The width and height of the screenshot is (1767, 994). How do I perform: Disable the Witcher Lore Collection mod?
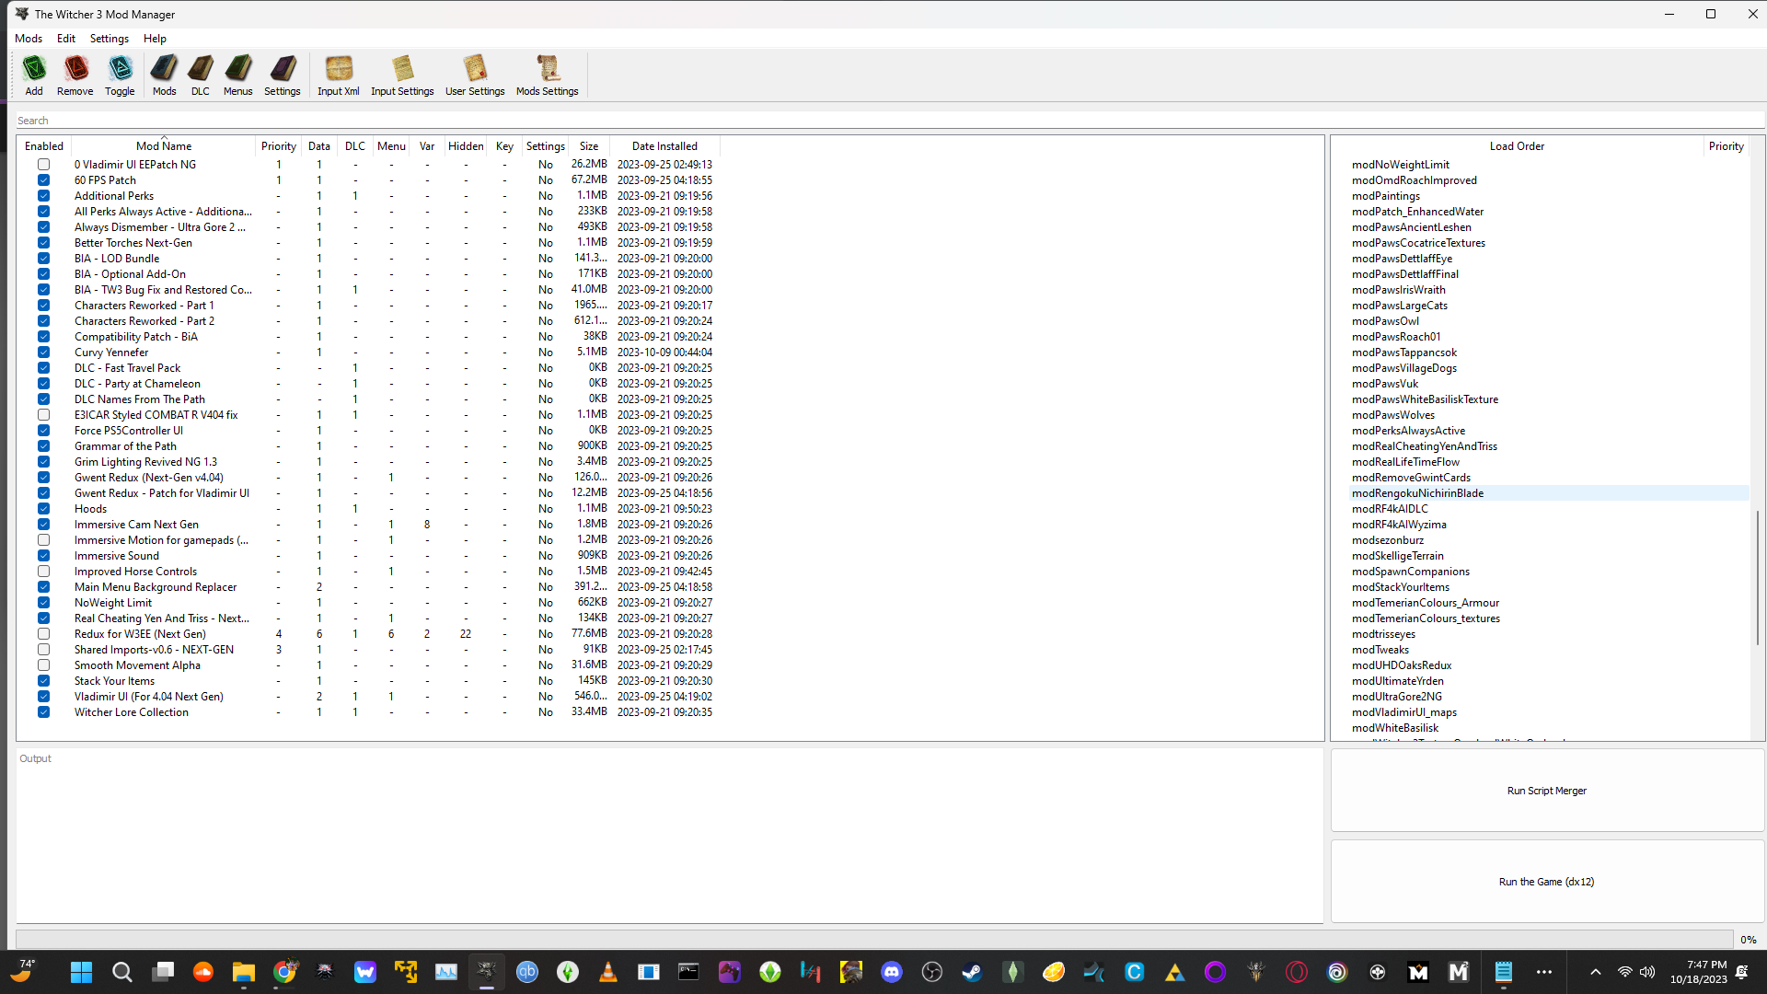click(x=43, y=712)
